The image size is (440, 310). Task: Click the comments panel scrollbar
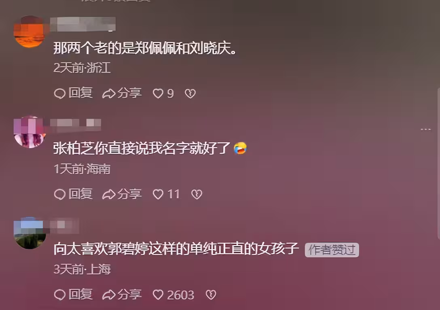438,163
